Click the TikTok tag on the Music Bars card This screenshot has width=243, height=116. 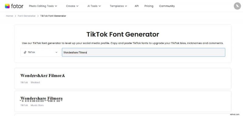point(24,105)
